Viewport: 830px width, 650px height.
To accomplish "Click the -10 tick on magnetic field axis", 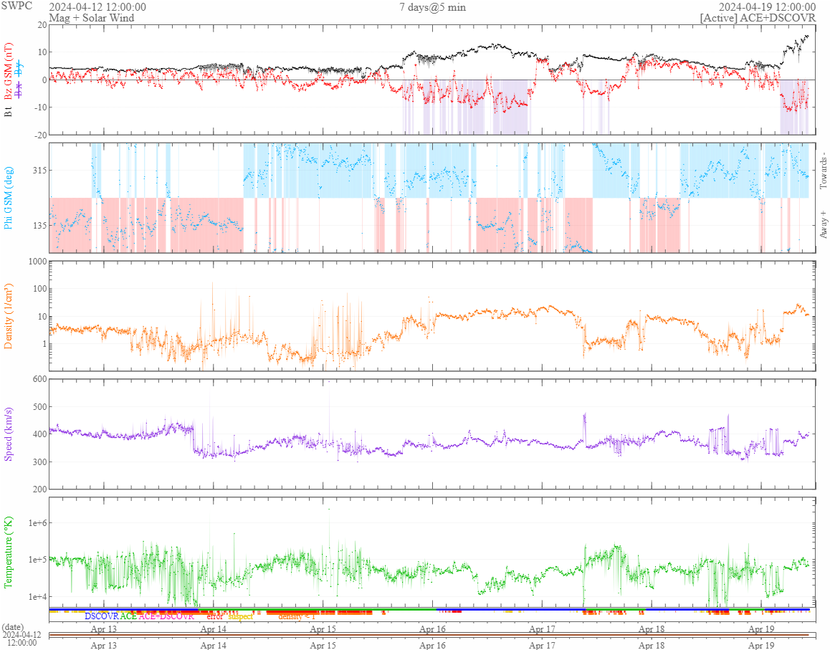I will coord(41,107).
